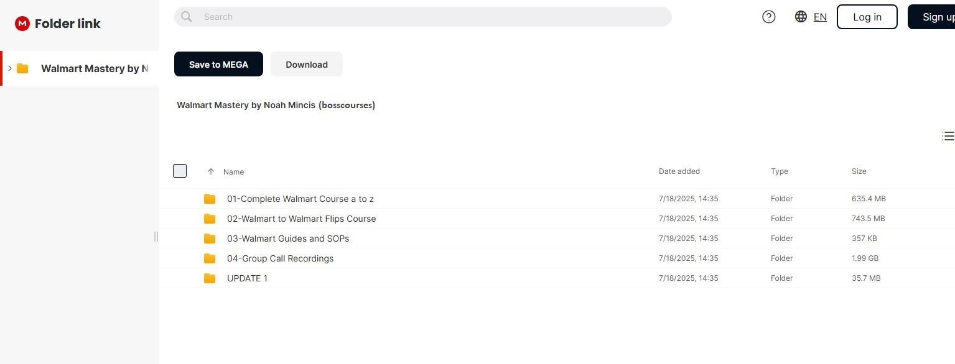955x364 pixels.
Task: Toggle name sort order arrow
Action: point(211,171)
